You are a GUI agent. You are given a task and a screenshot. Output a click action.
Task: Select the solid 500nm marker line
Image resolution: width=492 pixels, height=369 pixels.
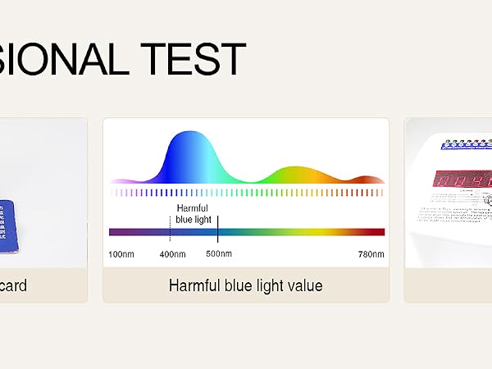click(218, 229)
